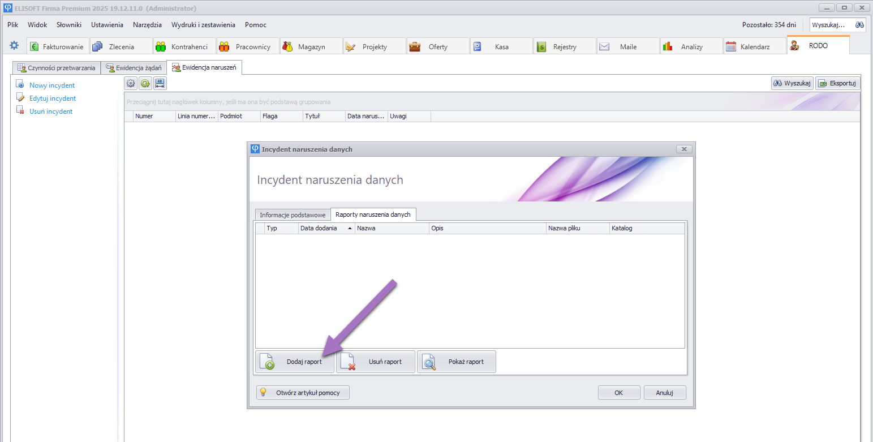Open the Wydruki i zestawienia menu
Screen dimensions: 873x442
pyautogui.click(x=203, y=25)
